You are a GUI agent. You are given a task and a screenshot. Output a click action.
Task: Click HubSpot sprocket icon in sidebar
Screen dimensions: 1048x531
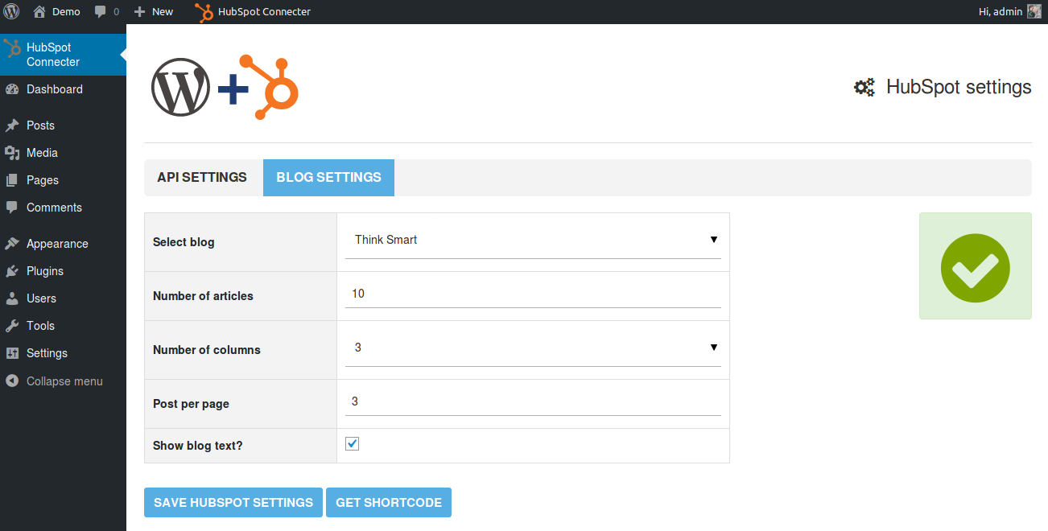pyautogui.click(x=12, y=48)
